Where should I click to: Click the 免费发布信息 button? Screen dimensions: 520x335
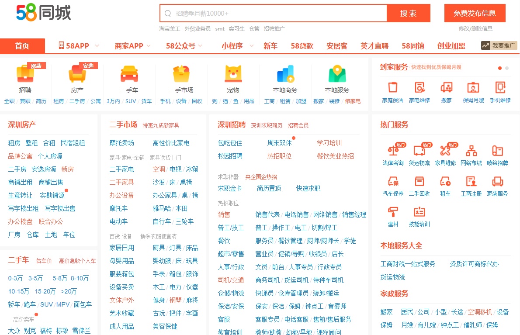(x=475, y=13)
